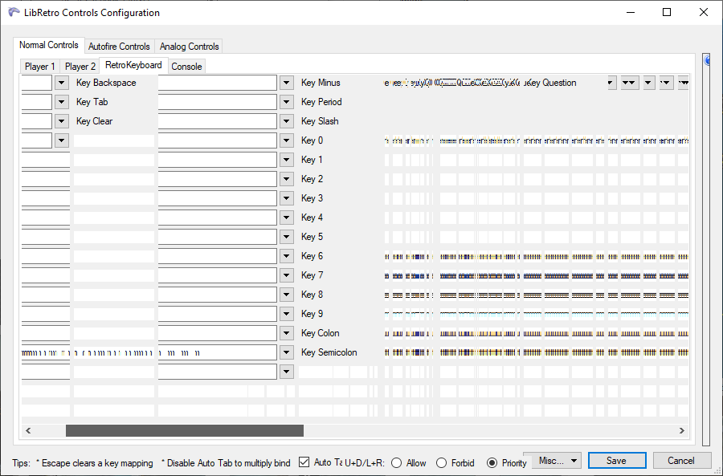The height and width of the screenshot is (476, 723).
Task: Click the horizontal scrollbar at the bottom
Action: (185, 430)
